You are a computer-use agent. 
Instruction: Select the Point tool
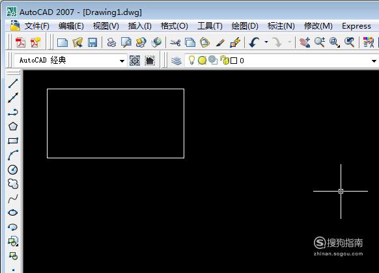click(13, 270)
